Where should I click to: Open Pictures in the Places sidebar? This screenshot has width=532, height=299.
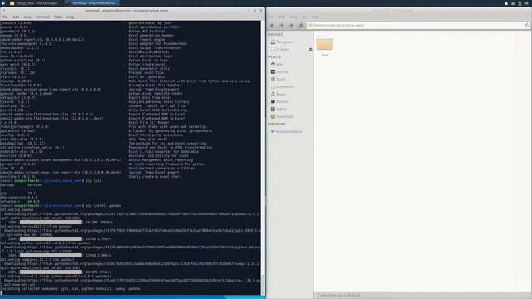coord(279,101)
